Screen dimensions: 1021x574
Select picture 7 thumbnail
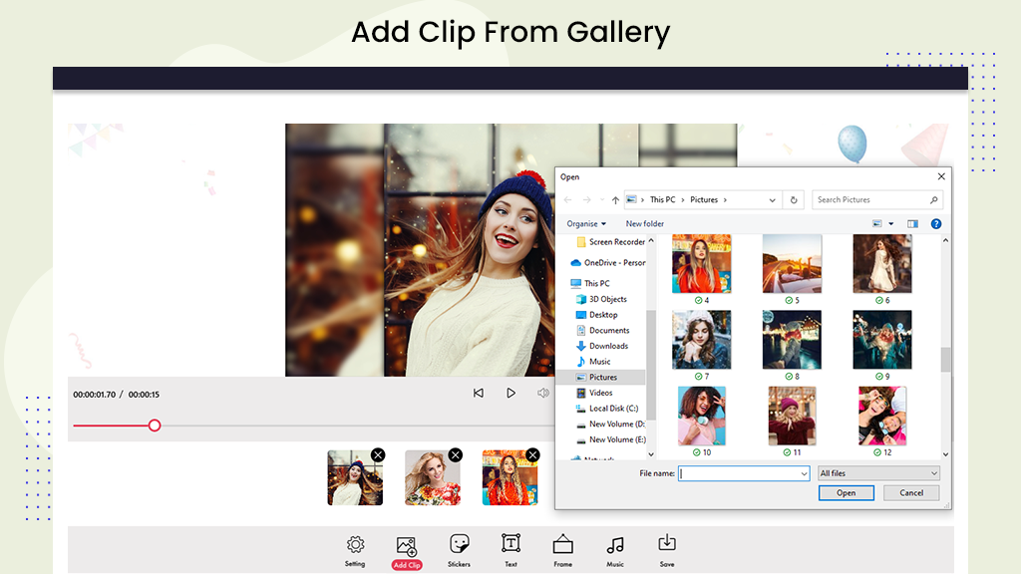(701, 340)
